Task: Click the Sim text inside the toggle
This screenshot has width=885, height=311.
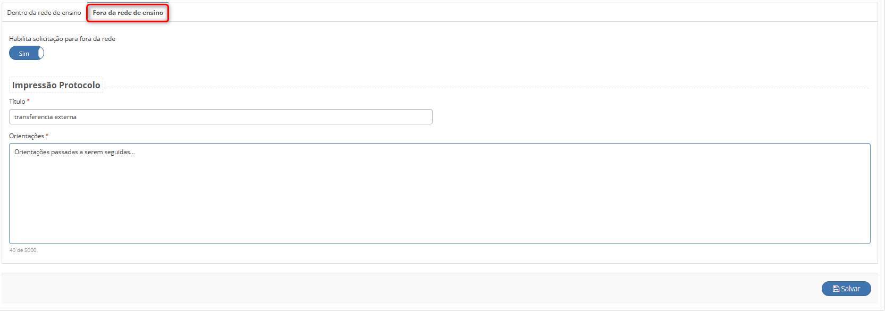Action: pos(24,54)
